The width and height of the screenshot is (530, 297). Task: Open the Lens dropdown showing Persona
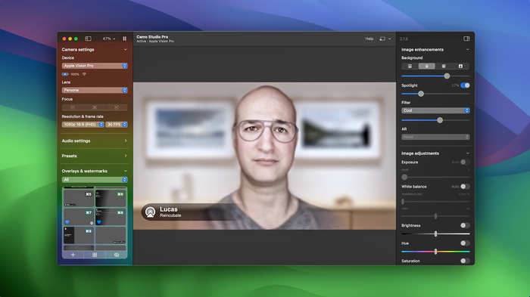tap(95, 90)
